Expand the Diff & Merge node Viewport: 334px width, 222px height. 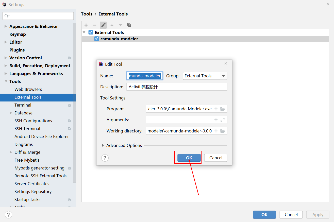tap(11, 152)
